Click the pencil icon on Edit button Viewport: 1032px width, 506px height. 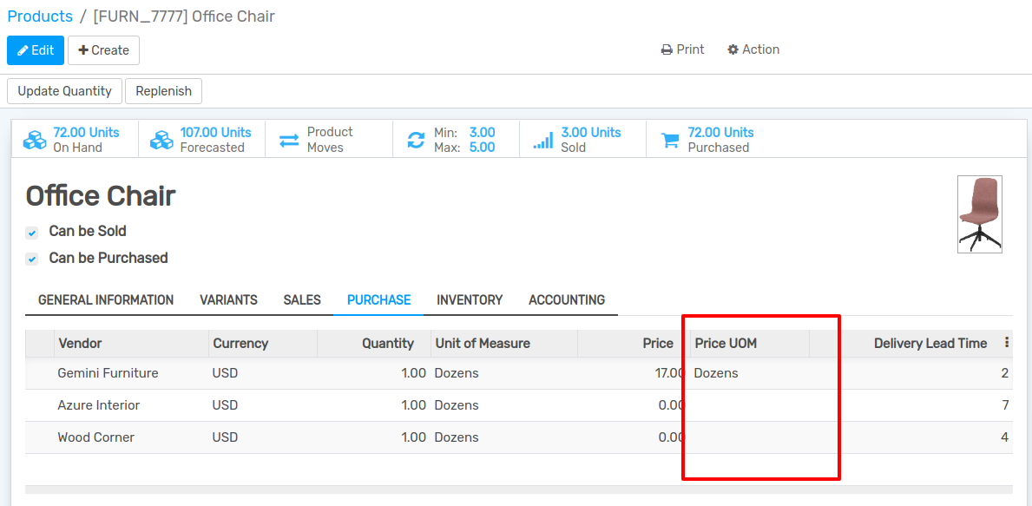pyautogui.click(x=24, y=49)
